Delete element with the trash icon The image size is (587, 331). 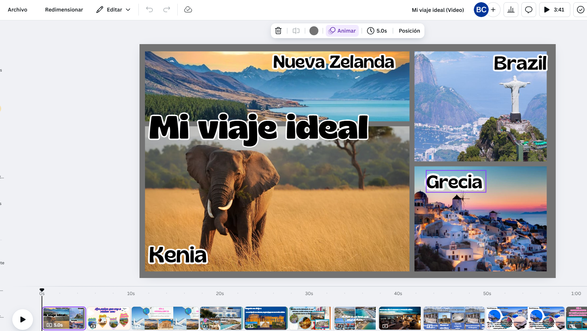pyautogui.click(x=278, y=31)
